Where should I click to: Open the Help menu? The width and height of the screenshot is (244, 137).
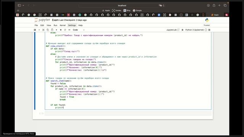(80, 25)
